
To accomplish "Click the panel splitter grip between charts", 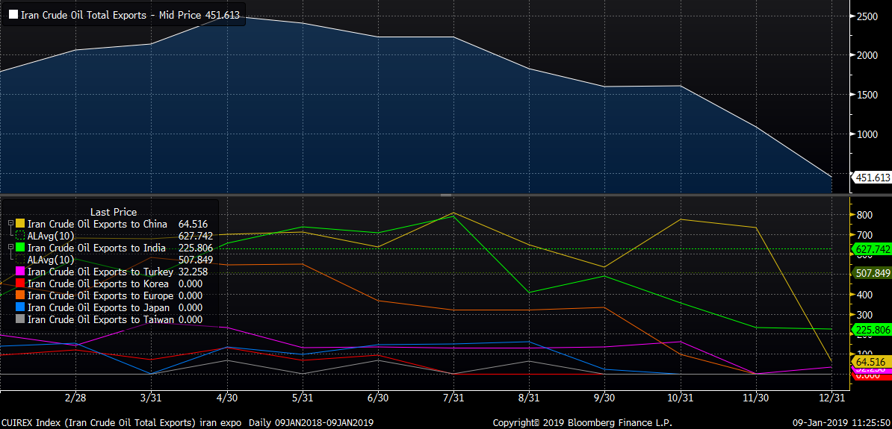I will pyautogui.click(x=445, y=195).
